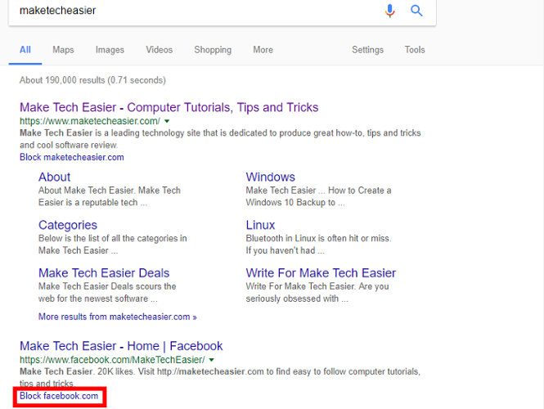544x409 pixels.
Task: Open the About sitelink
Action: [55, 177]
